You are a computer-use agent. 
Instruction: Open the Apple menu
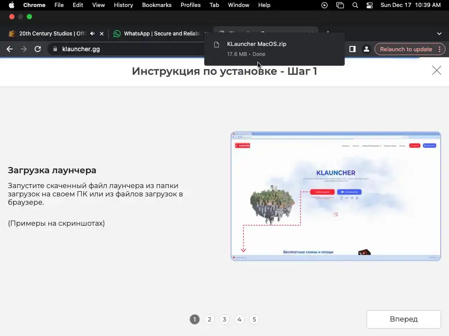(11, 5)
